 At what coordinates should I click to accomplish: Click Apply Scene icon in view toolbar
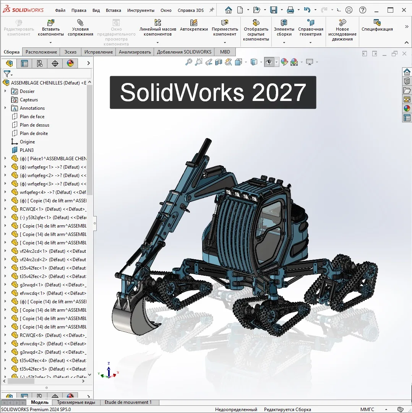coord(294,62)
